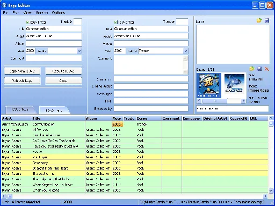Viewport: 275px width, 206px height.
Task: Switch to the ID3v1 Tags bottom tab
Action: point(20,109)
